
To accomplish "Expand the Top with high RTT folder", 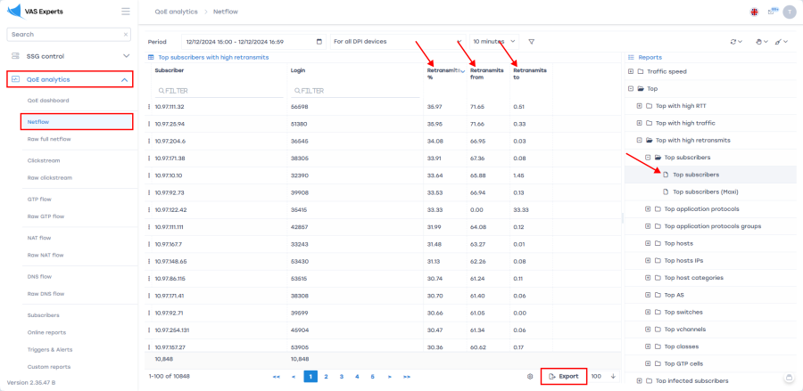I will (639, 106).
